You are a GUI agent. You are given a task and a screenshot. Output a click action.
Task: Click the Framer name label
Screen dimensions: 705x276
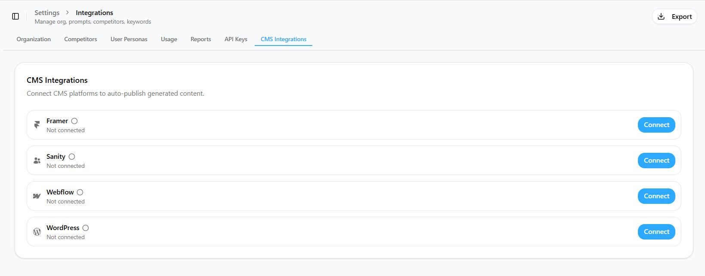(57, 121)
